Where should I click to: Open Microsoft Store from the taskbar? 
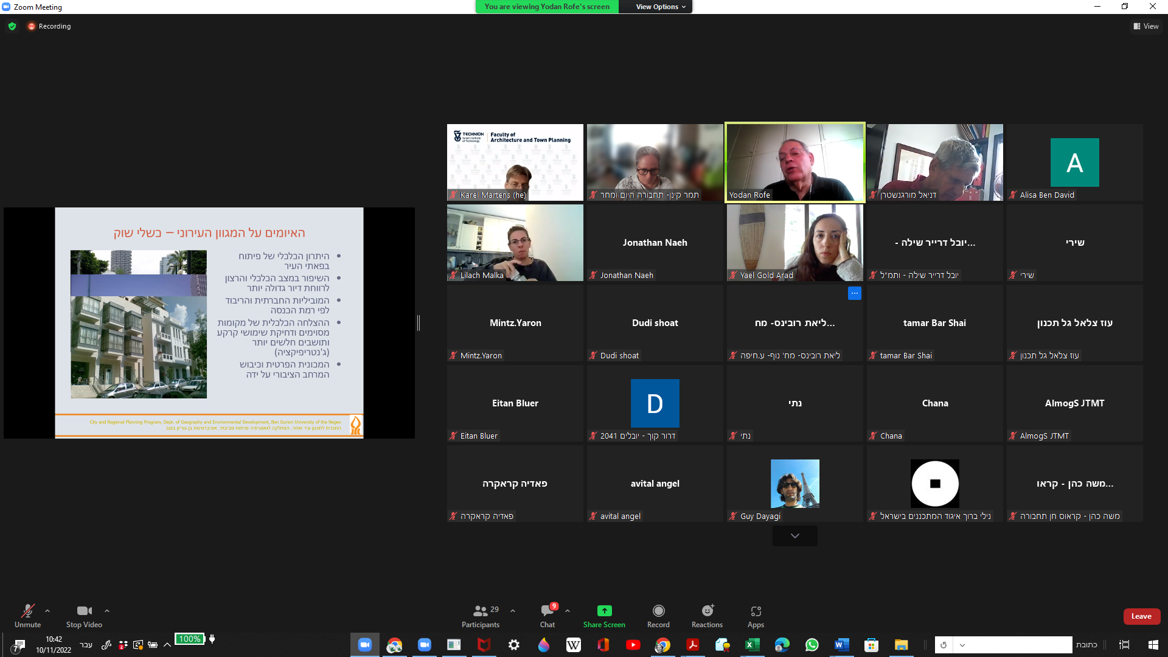(x=872, y=645)
